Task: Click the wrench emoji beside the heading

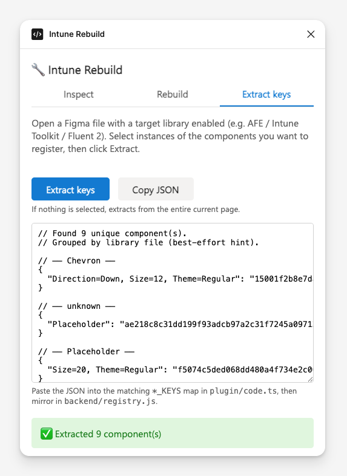Action: [x=38, y=70]
